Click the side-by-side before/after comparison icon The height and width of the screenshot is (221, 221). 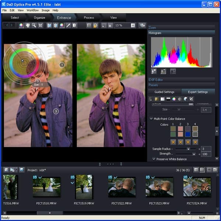click(x=56, y=25)
